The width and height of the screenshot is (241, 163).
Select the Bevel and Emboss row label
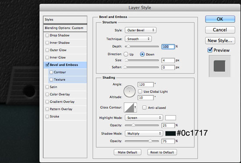click(x=64, y=65)
